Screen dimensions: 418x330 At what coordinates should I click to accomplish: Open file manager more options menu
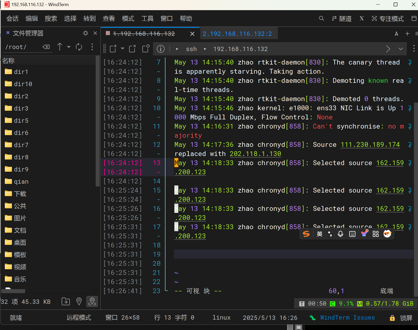[x=92, y=47]
